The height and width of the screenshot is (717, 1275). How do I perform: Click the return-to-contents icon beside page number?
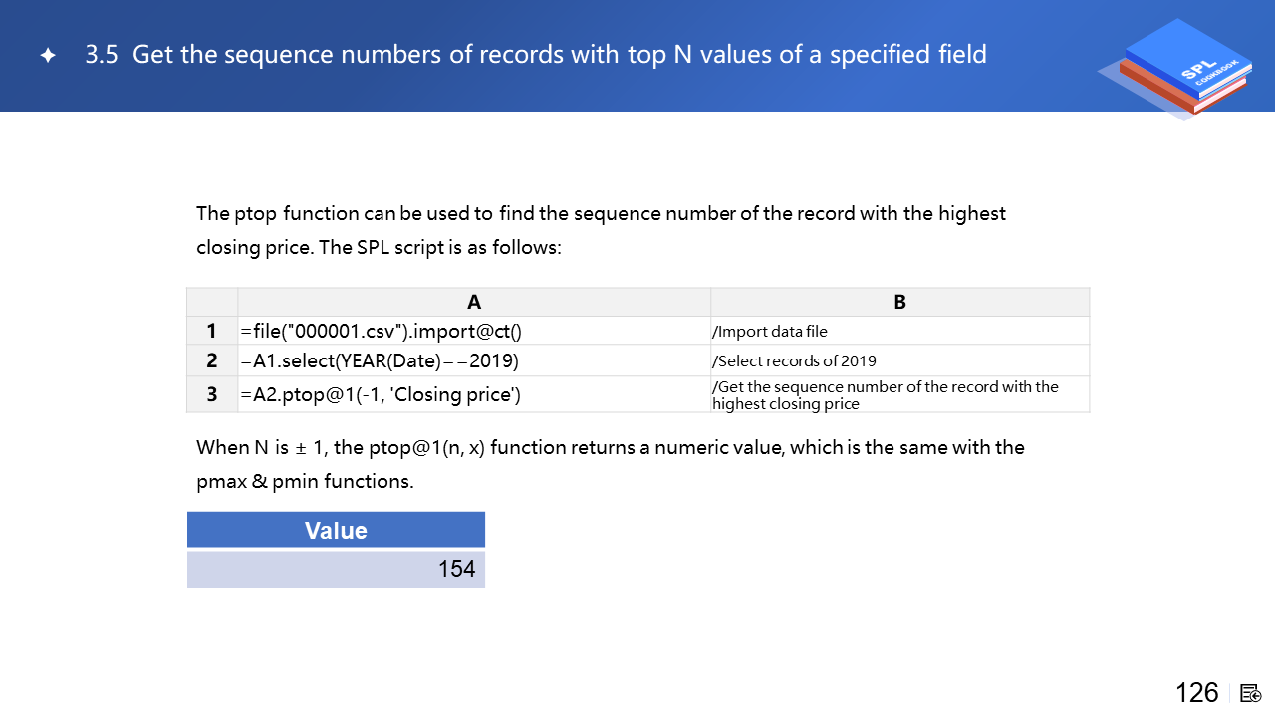point(1251,693)
